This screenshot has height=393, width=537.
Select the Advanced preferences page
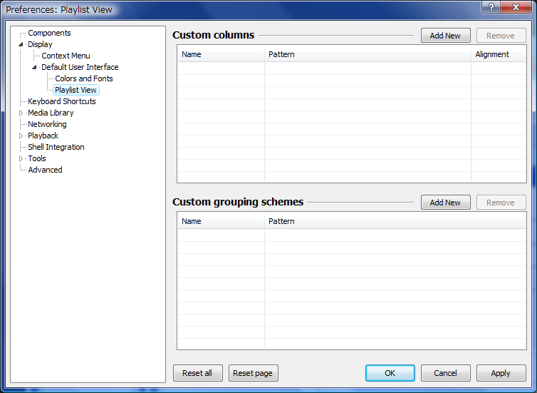pos(45,170)
